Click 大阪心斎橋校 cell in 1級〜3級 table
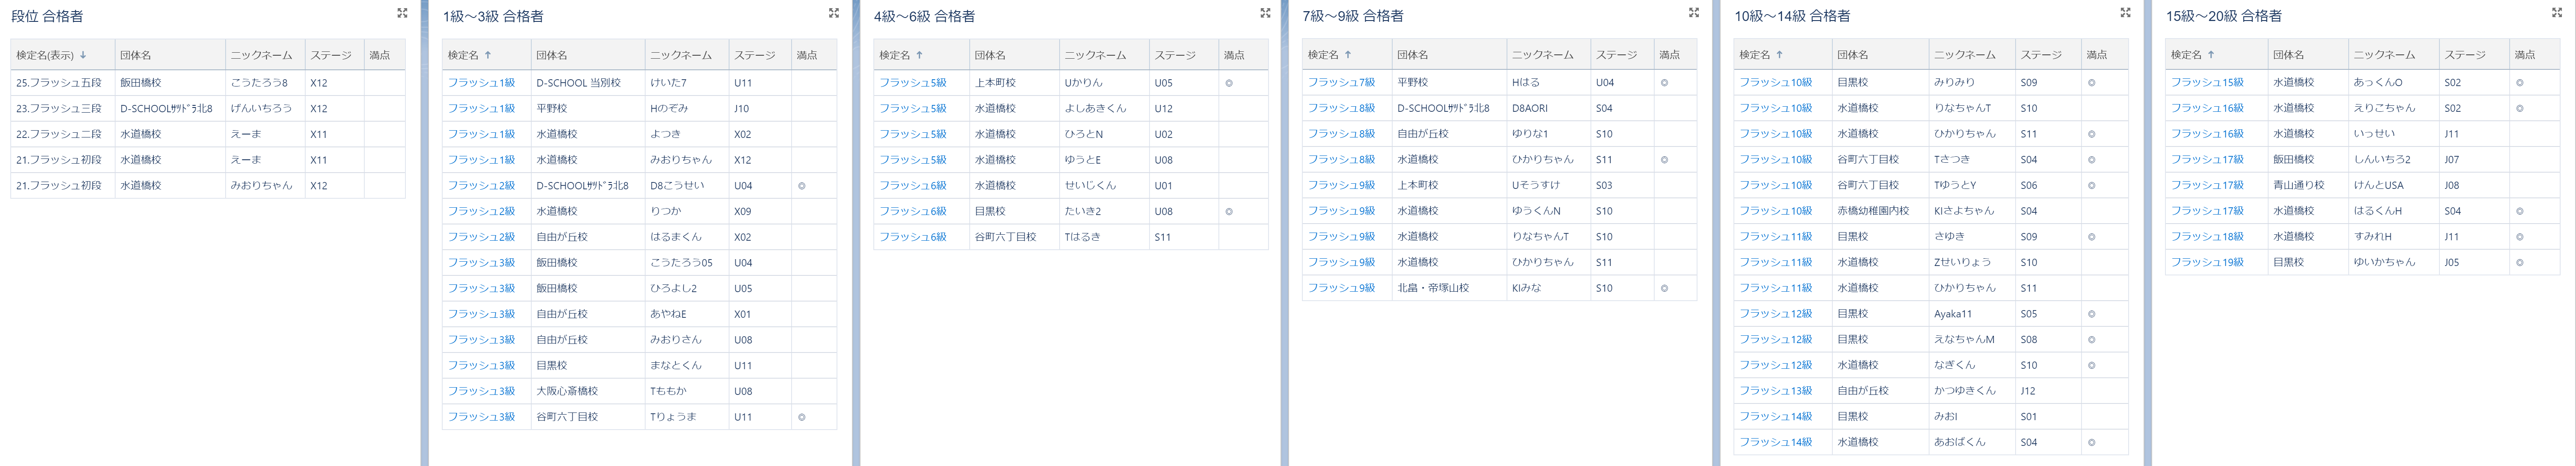The width and height of the screenshot is (2576, 466). click(587, 391)
